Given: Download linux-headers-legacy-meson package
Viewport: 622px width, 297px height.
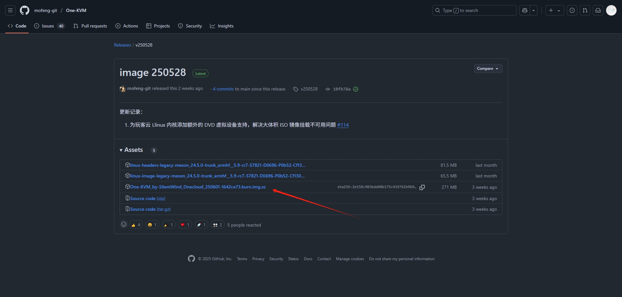Looking at the screenshot, I should [x=218, y=165].
